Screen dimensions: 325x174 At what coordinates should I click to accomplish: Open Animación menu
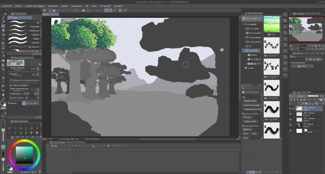(53, 6)
